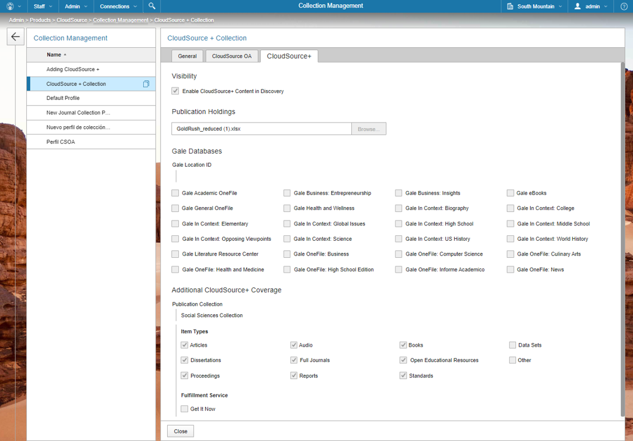Screen dimensions: 633x441
Task: Click the GoldRush_reduced (1).xlsx file field
Action: point(261,129)
